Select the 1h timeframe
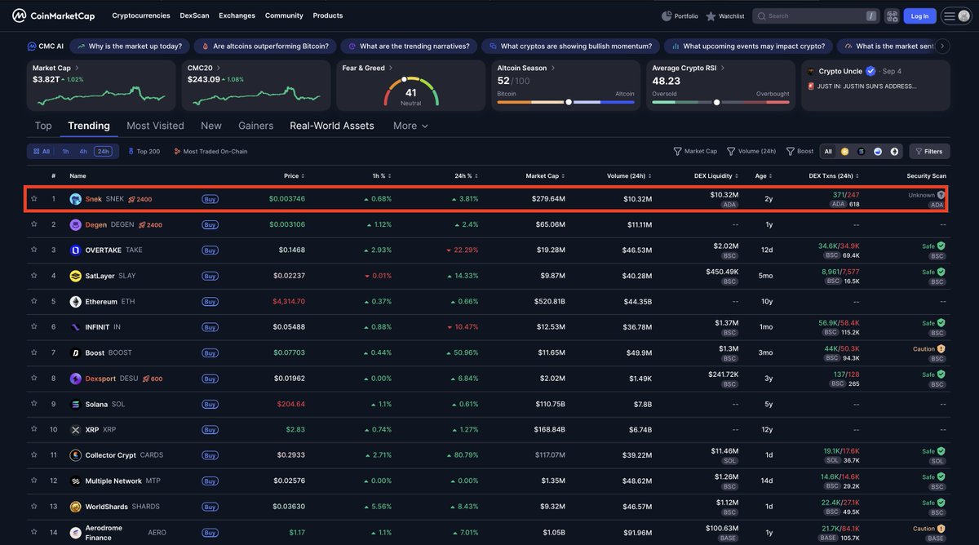The image size is (979, 545). point(65,151)
